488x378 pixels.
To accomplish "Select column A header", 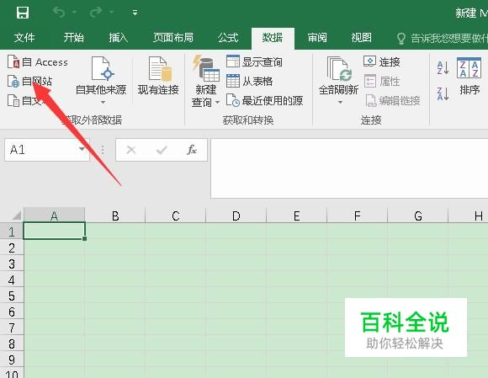I will tap(54, 216).
